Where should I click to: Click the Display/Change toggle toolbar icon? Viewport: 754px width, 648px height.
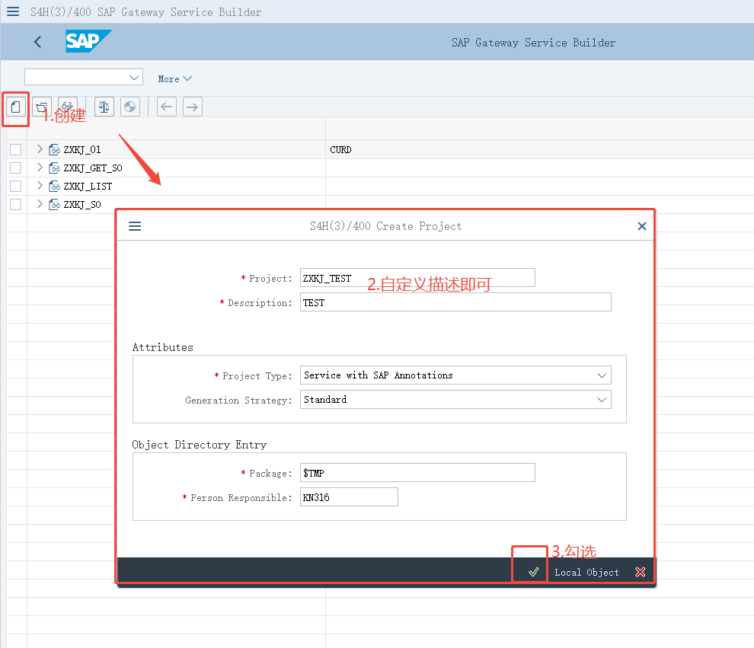click(x=67, y=107)
